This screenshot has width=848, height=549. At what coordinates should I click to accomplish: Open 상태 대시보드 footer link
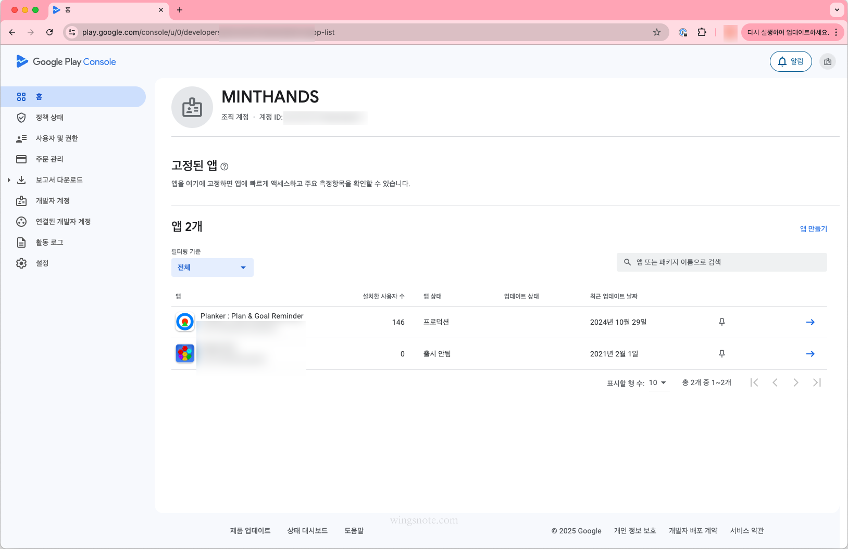coord(307,531)
